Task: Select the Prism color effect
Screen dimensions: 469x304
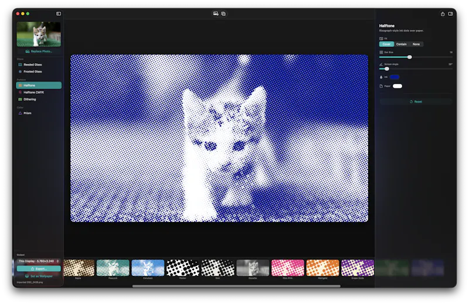Action: click(39, 113)
